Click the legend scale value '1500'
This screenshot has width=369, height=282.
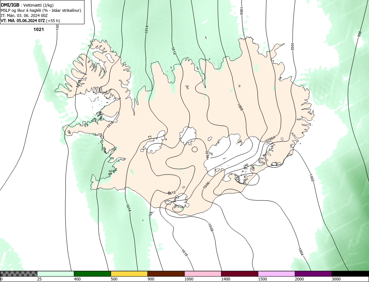pos(262,279)
